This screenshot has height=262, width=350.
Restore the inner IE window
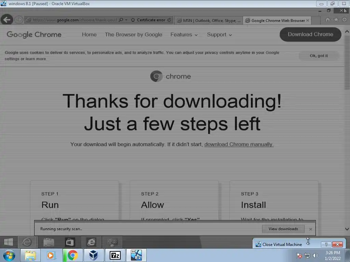pyautogui.click(x=328, y=11)
